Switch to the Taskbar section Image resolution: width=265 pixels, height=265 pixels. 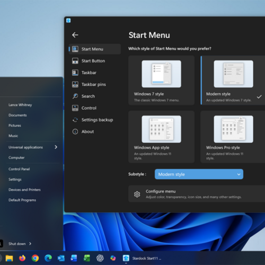coord(95,73)
